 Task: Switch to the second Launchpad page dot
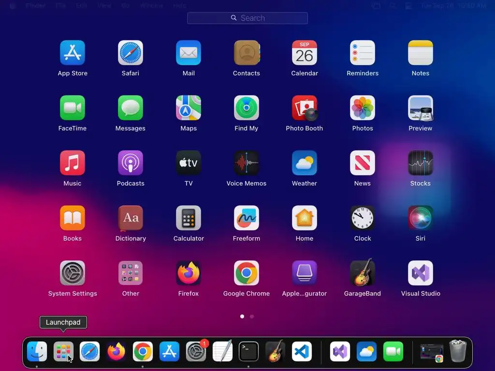pyautogui.click(x=252, y=316)
